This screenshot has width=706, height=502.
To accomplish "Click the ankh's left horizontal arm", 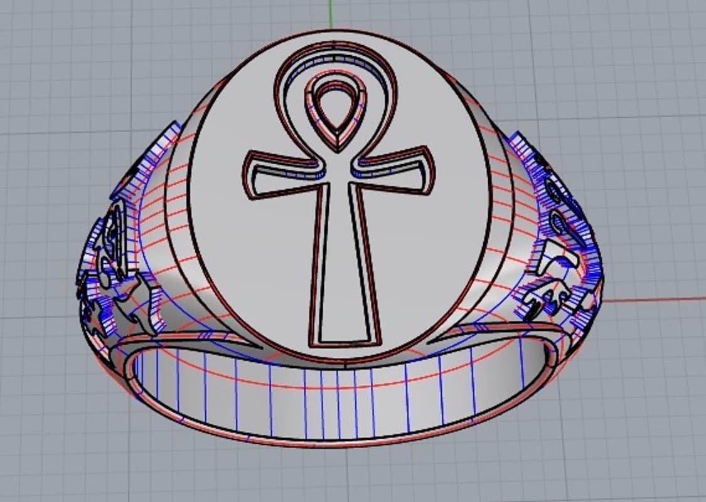I will click(282, 175).
